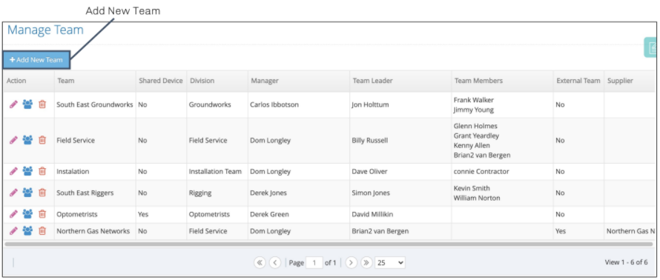Click the View 1 - 6 of 6 text

[x=626, y=262]
